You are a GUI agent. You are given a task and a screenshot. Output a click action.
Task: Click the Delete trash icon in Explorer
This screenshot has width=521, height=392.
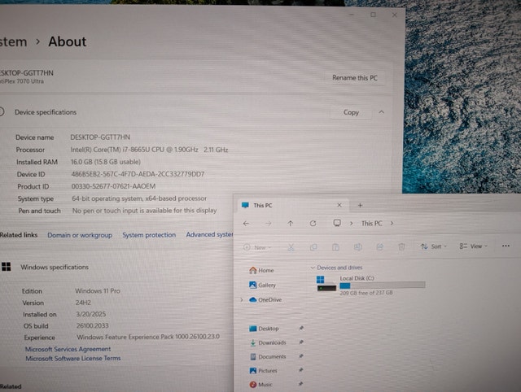[x=401, y=246]
